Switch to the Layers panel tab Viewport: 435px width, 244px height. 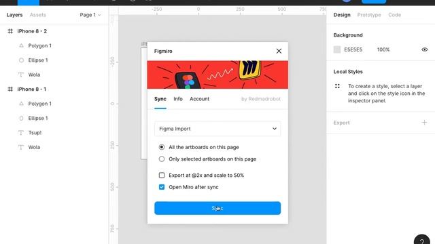point(14,15)
